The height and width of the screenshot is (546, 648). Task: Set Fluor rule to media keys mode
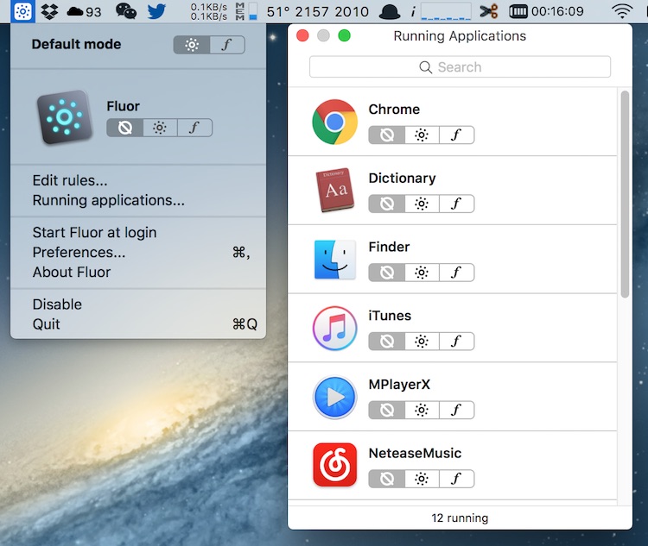click(160, 128)
